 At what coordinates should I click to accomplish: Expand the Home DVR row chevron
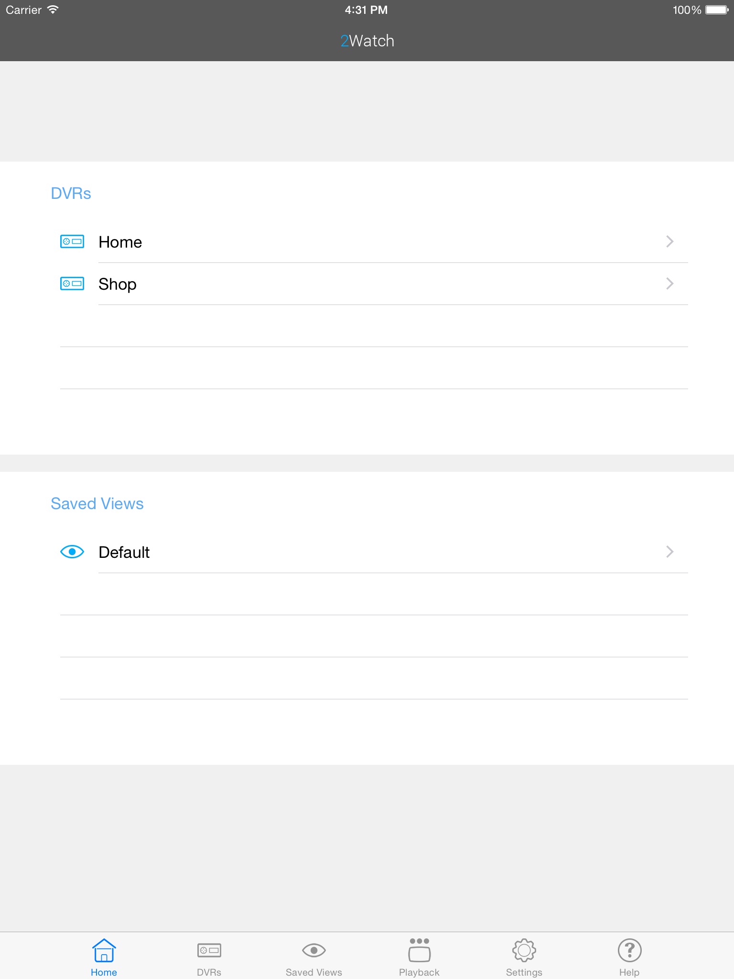coord(669,241)
